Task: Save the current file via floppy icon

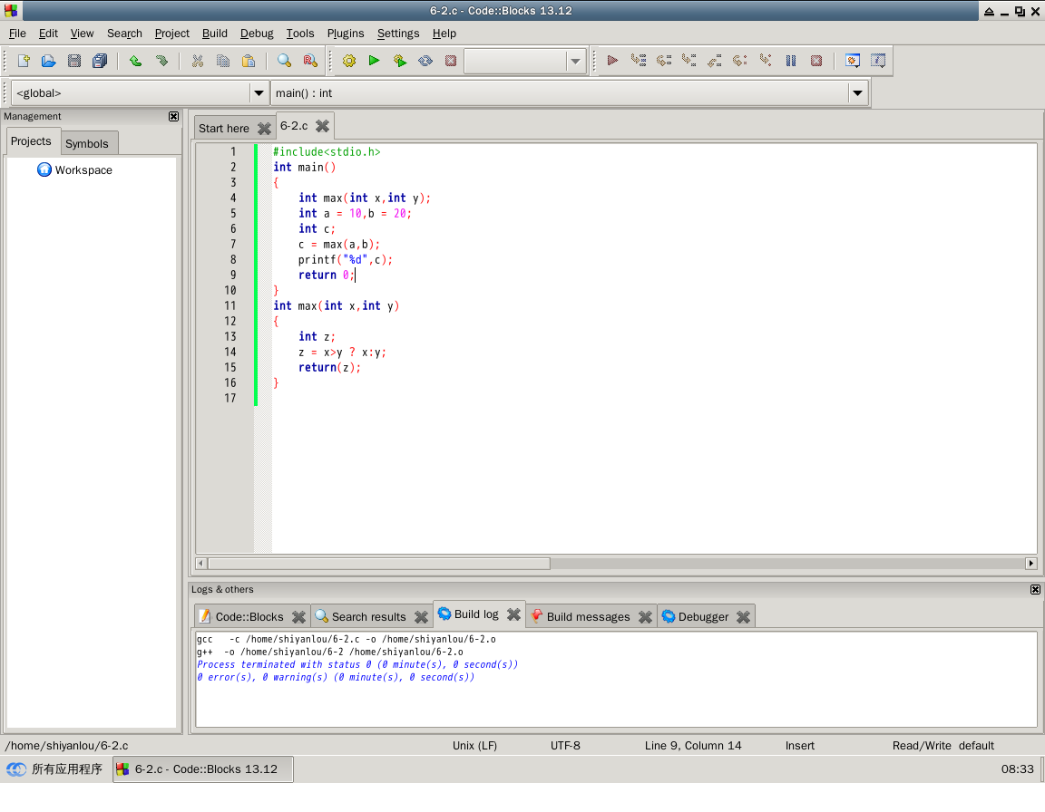Action: click(x=74, y=61)
